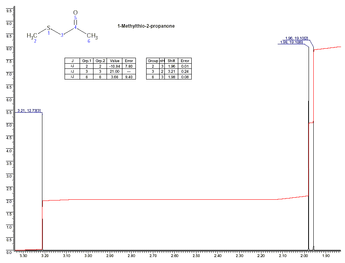Viewport: 345px width, 263px height.
Task: Click the nH column header
Action: point(162,61)
